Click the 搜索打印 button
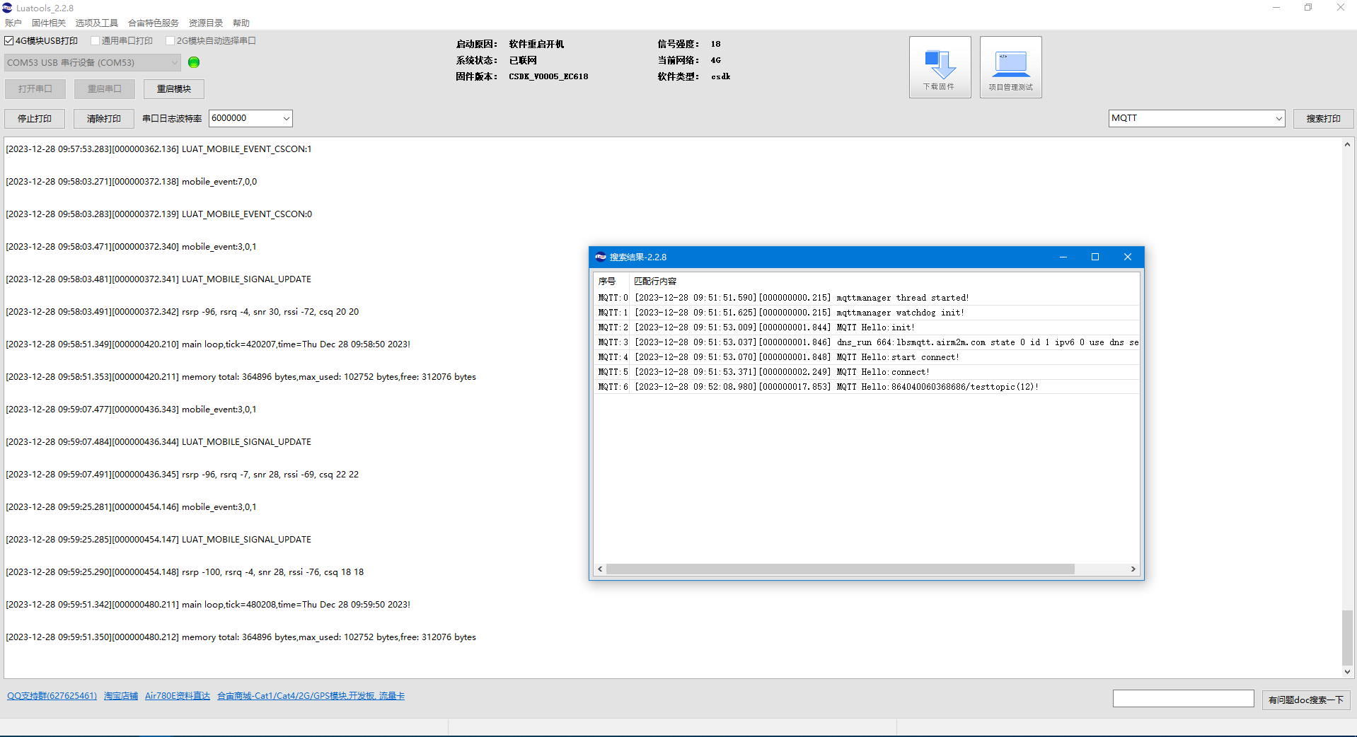 click(1324, 119)
